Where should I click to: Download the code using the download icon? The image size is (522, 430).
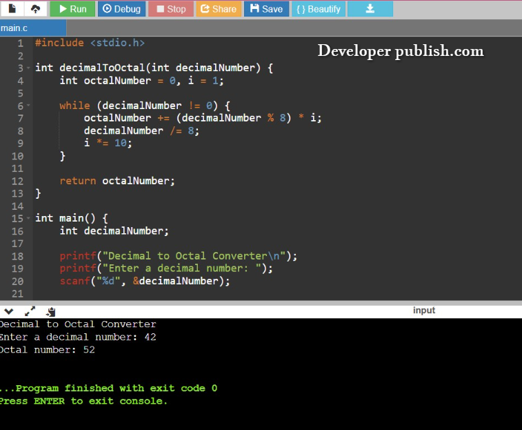[370, 9]
